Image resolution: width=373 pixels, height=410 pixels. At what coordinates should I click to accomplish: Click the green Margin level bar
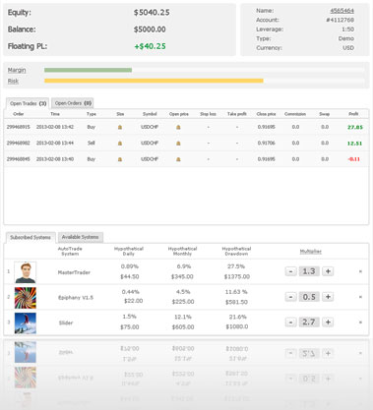(88, 70)
